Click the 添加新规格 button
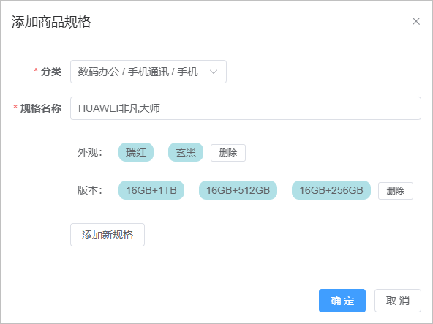 (x=108, y=235)
